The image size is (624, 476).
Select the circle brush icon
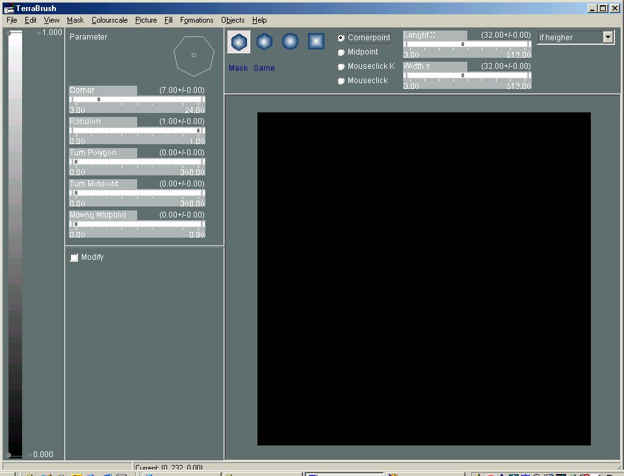290,42
